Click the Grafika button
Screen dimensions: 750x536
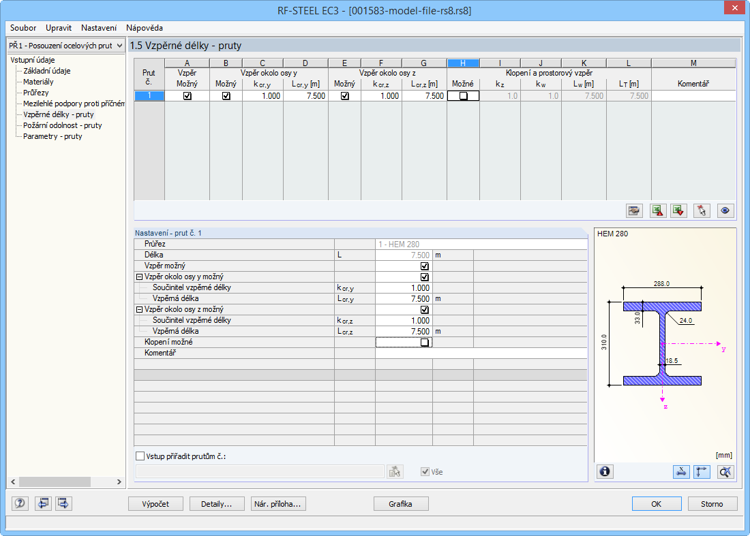(x=401, y=503)
